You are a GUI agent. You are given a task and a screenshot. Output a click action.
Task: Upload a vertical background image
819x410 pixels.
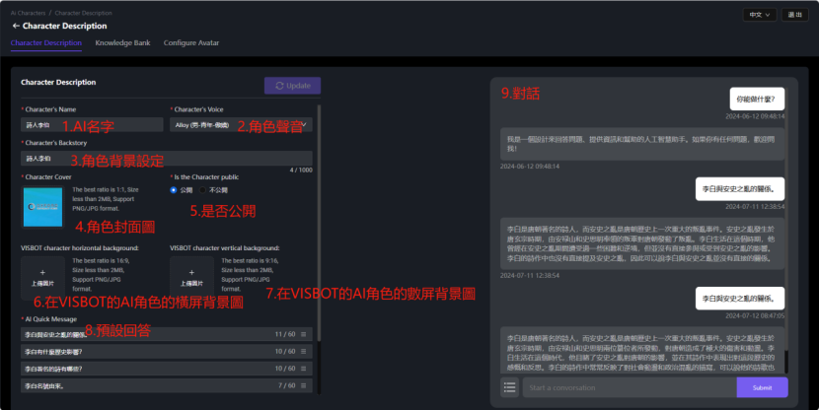click(192, 277)
